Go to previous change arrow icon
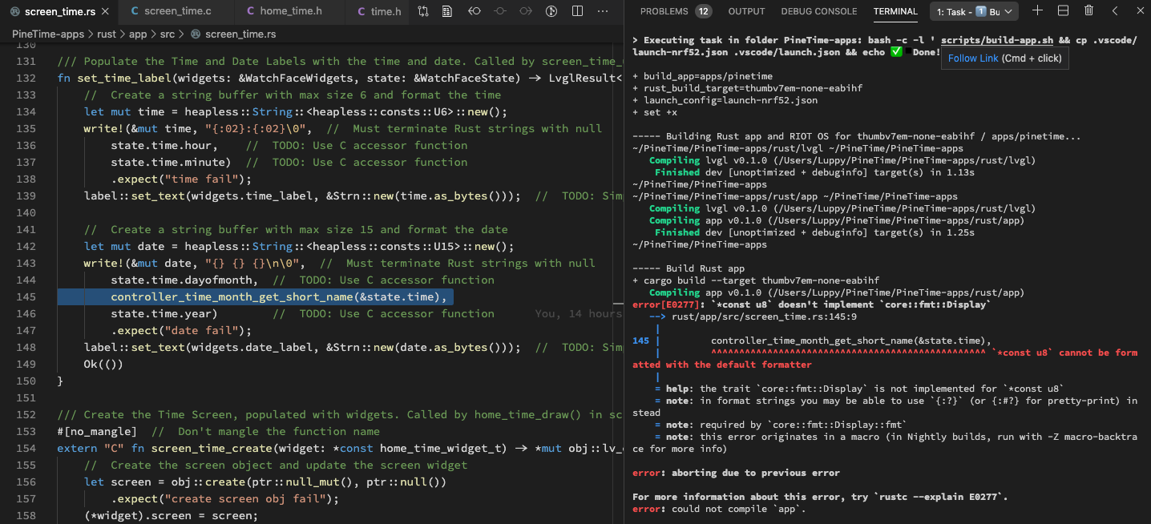The width and height of the screenshot is (1151, 524). click(x=475, y=11)
